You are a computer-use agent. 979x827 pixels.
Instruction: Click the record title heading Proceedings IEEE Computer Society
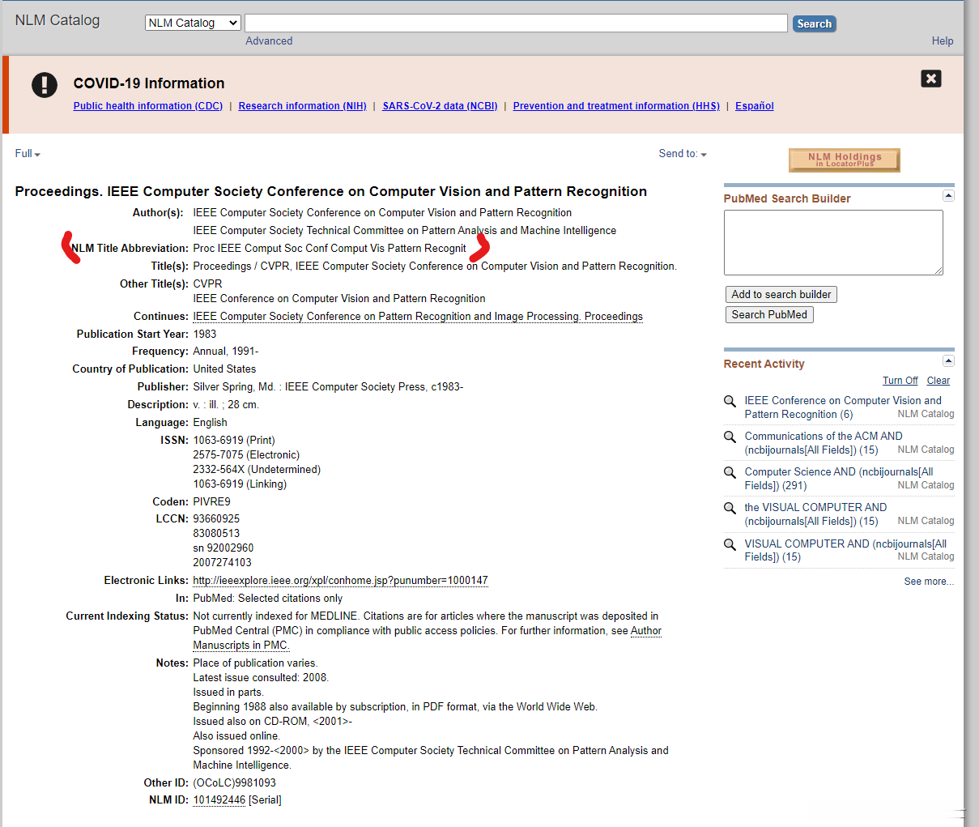click(x=331, y=192)
